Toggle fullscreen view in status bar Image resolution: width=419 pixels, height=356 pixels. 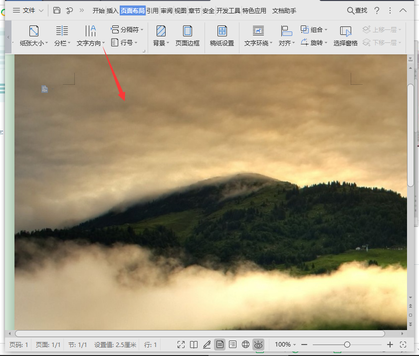point(181,345)
